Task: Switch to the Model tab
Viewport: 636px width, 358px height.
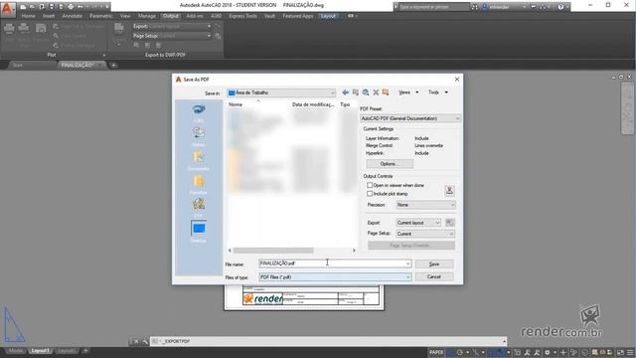Action: tap(16, 351)
